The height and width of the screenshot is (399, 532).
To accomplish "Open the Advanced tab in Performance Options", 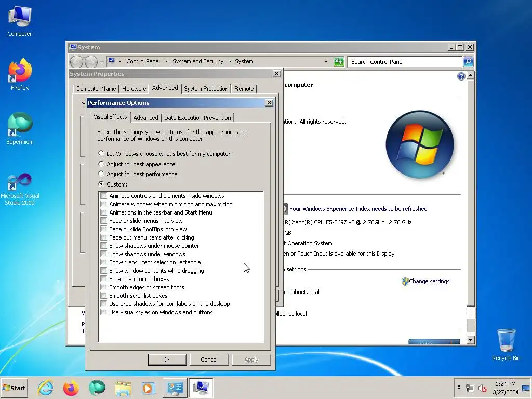I will (145, 118).
